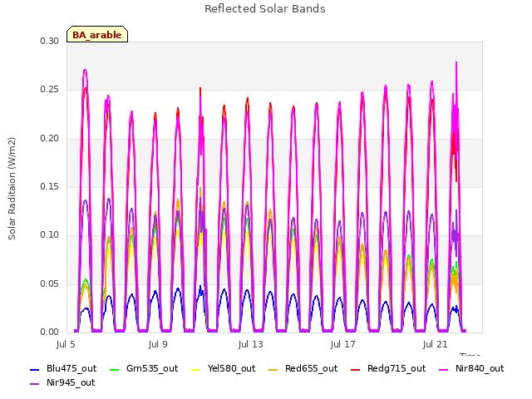
Task: Click the Jul 17 x-axis tick label
Action: click(343, 344)
